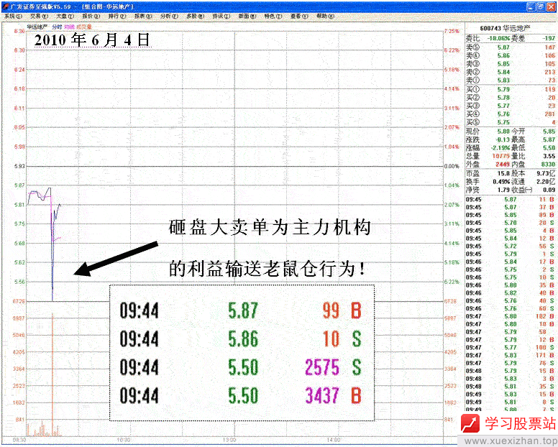
Task: Click the 10:30 label on the time axis
Action: tap(124, 440)
